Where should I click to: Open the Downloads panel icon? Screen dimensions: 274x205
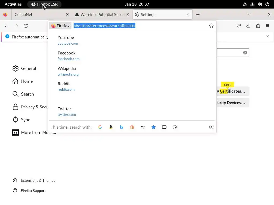[x=248, y=26]
